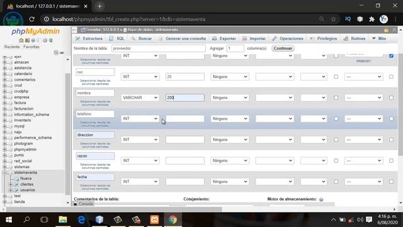
Task: Launch Edge browser from taskbar
Action: [81, 219]
